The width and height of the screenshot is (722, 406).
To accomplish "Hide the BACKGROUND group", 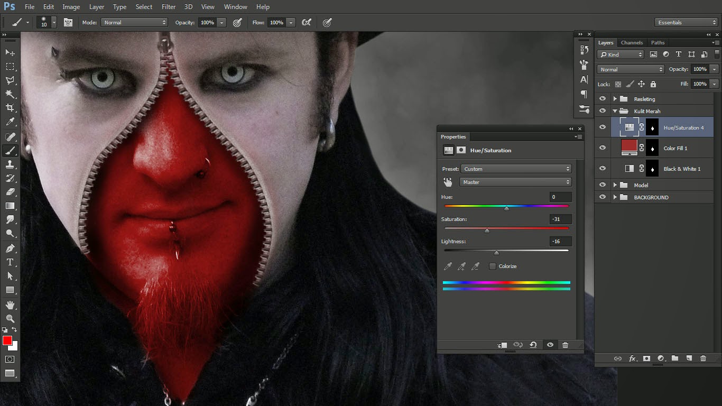I will tap(602, 197).
